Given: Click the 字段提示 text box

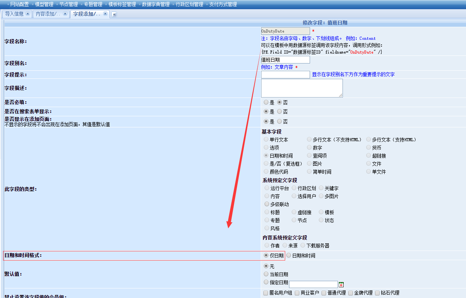Looking at the screenshot, I should point(285,75).
